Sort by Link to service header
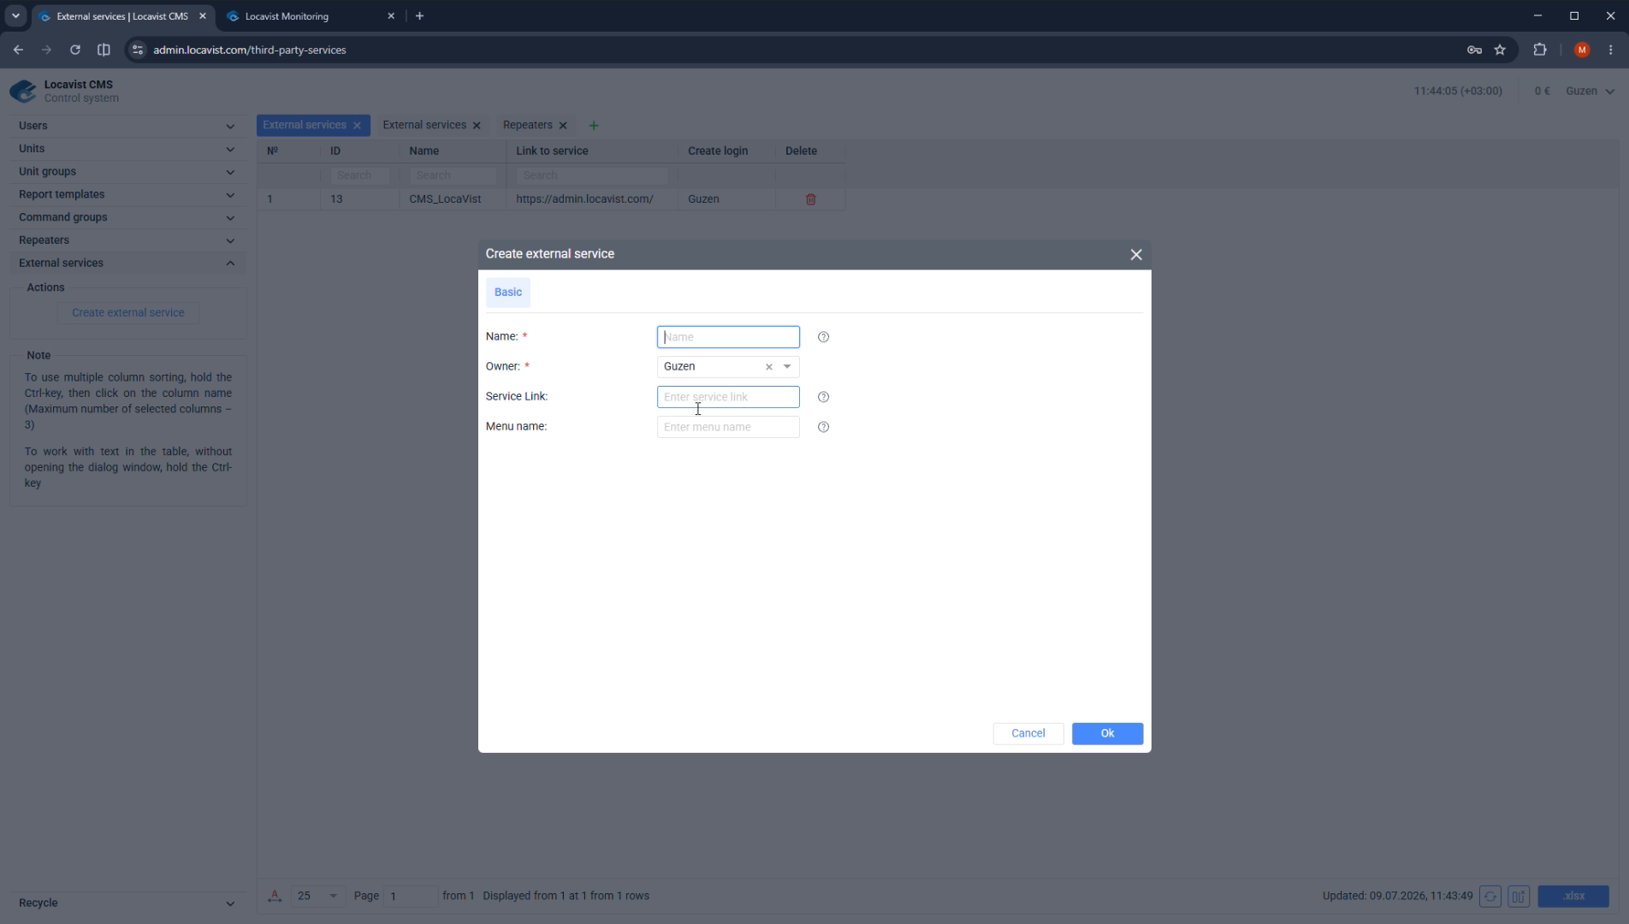1629x924 pixels. pos(552,151)
